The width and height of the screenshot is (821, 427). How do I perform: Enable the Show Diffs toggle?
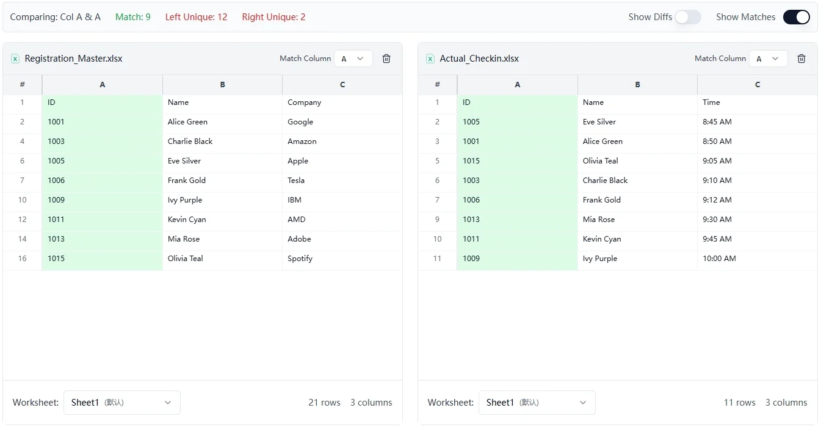688,17
